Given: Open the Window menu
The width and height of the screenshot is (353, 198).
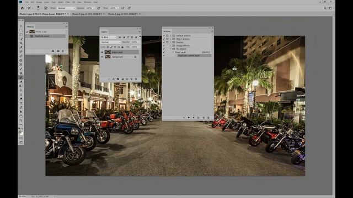Looking at the screenshot, I should click(x=87, y=2).
